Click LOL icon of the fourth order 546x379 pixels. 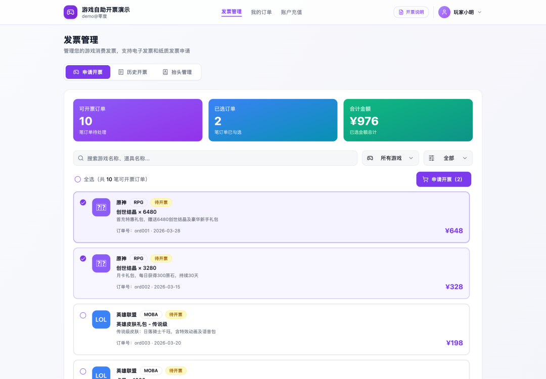101,373
